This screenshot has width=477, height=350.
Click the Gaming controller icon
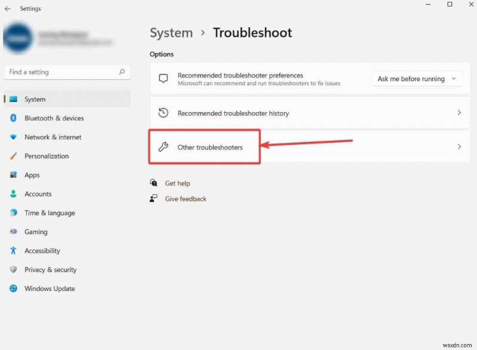(x=13, y=231)
